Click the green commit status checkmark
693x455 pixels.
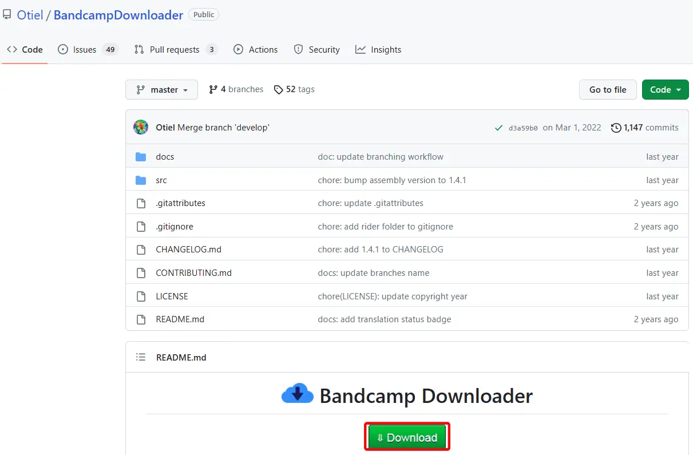pos(499,128)
